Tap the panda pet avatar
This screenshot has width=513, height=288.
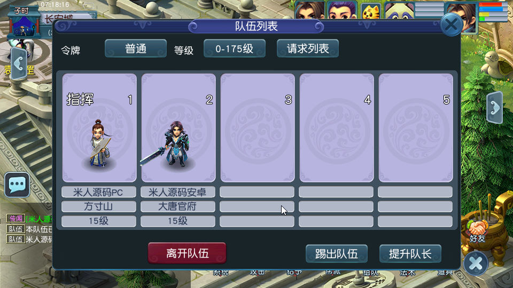400,10
